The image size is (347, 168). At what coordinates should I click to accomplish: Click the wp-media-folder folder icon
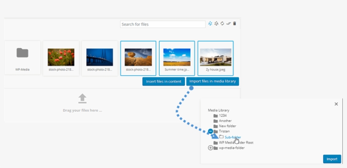pyautogui.click(x=215, y=148)
